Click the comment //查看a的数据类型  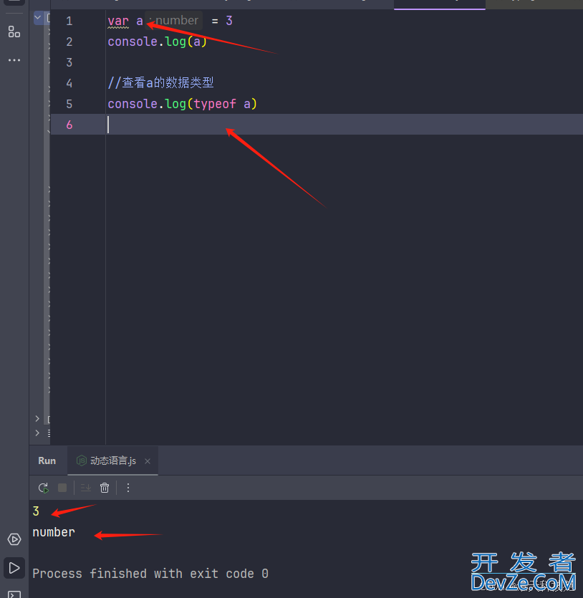click(x=160, y=83)
